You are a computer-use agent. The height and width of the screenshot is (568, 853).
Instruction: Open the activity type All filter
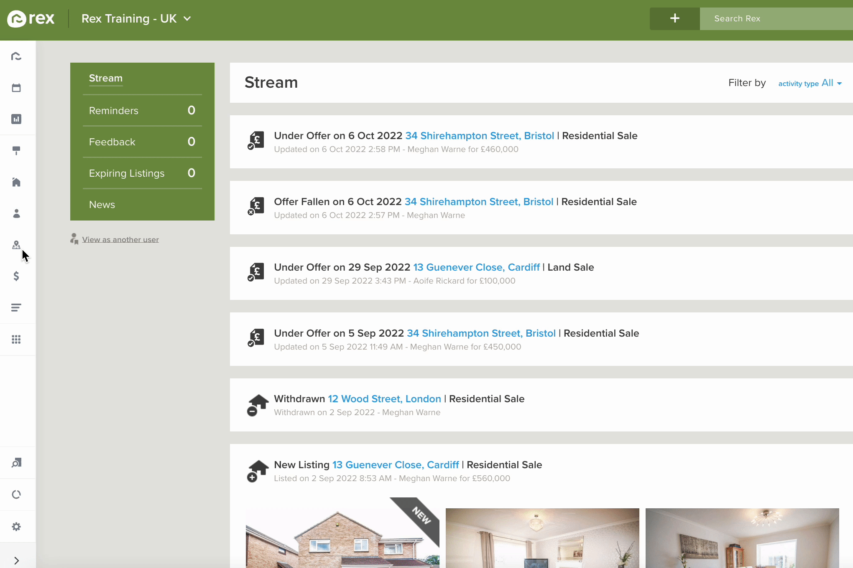(x=810, y=83)
